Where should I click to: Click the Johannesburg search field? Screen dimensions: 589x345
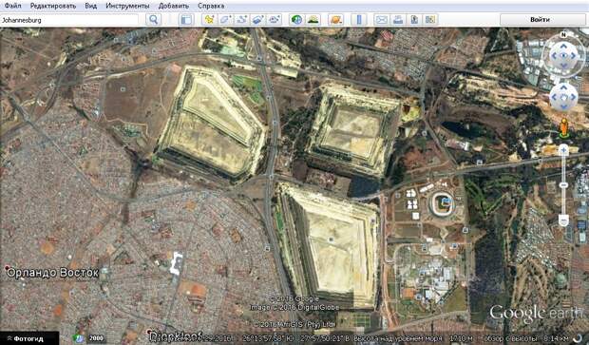69,20
